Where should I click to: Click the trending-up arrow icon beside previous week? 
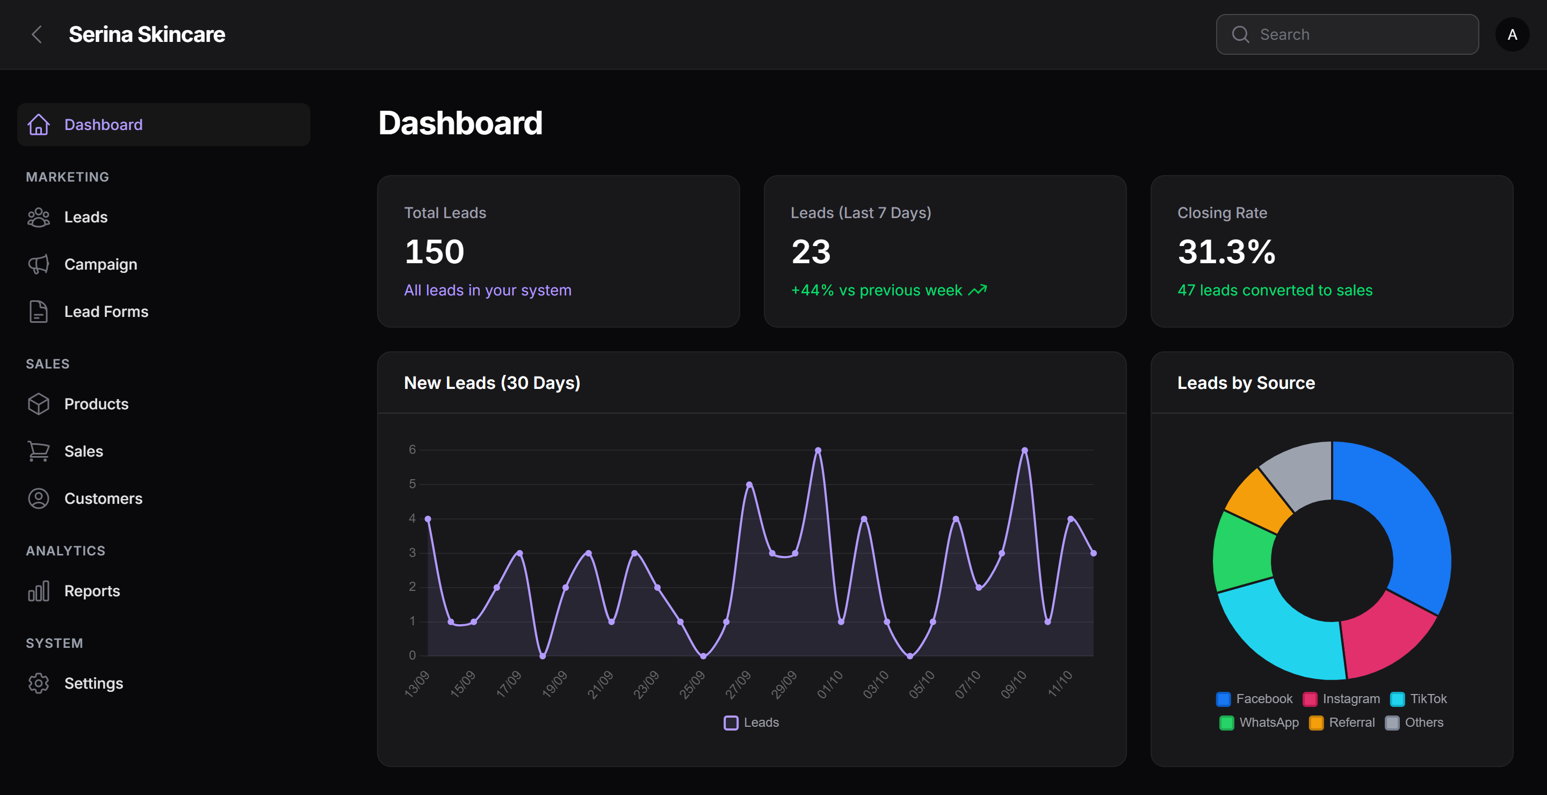coord(978,290)
